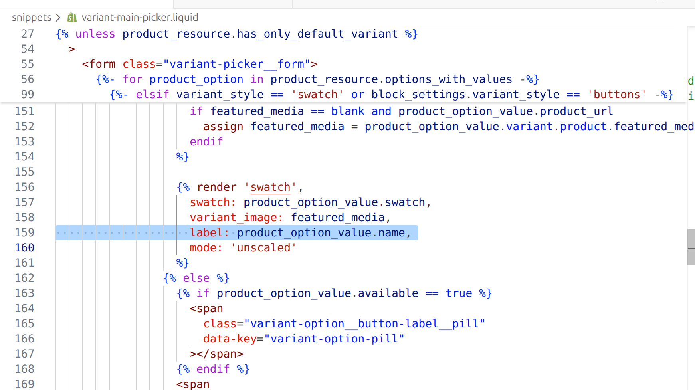Click 'endif' keyword on line 153

pyautogui.click(x=206, y=142)
